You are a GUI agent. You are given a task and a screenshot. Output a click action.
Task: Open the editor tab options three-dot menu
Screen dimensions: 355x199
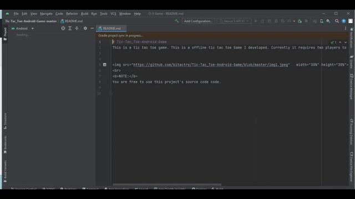click(346, 28)
